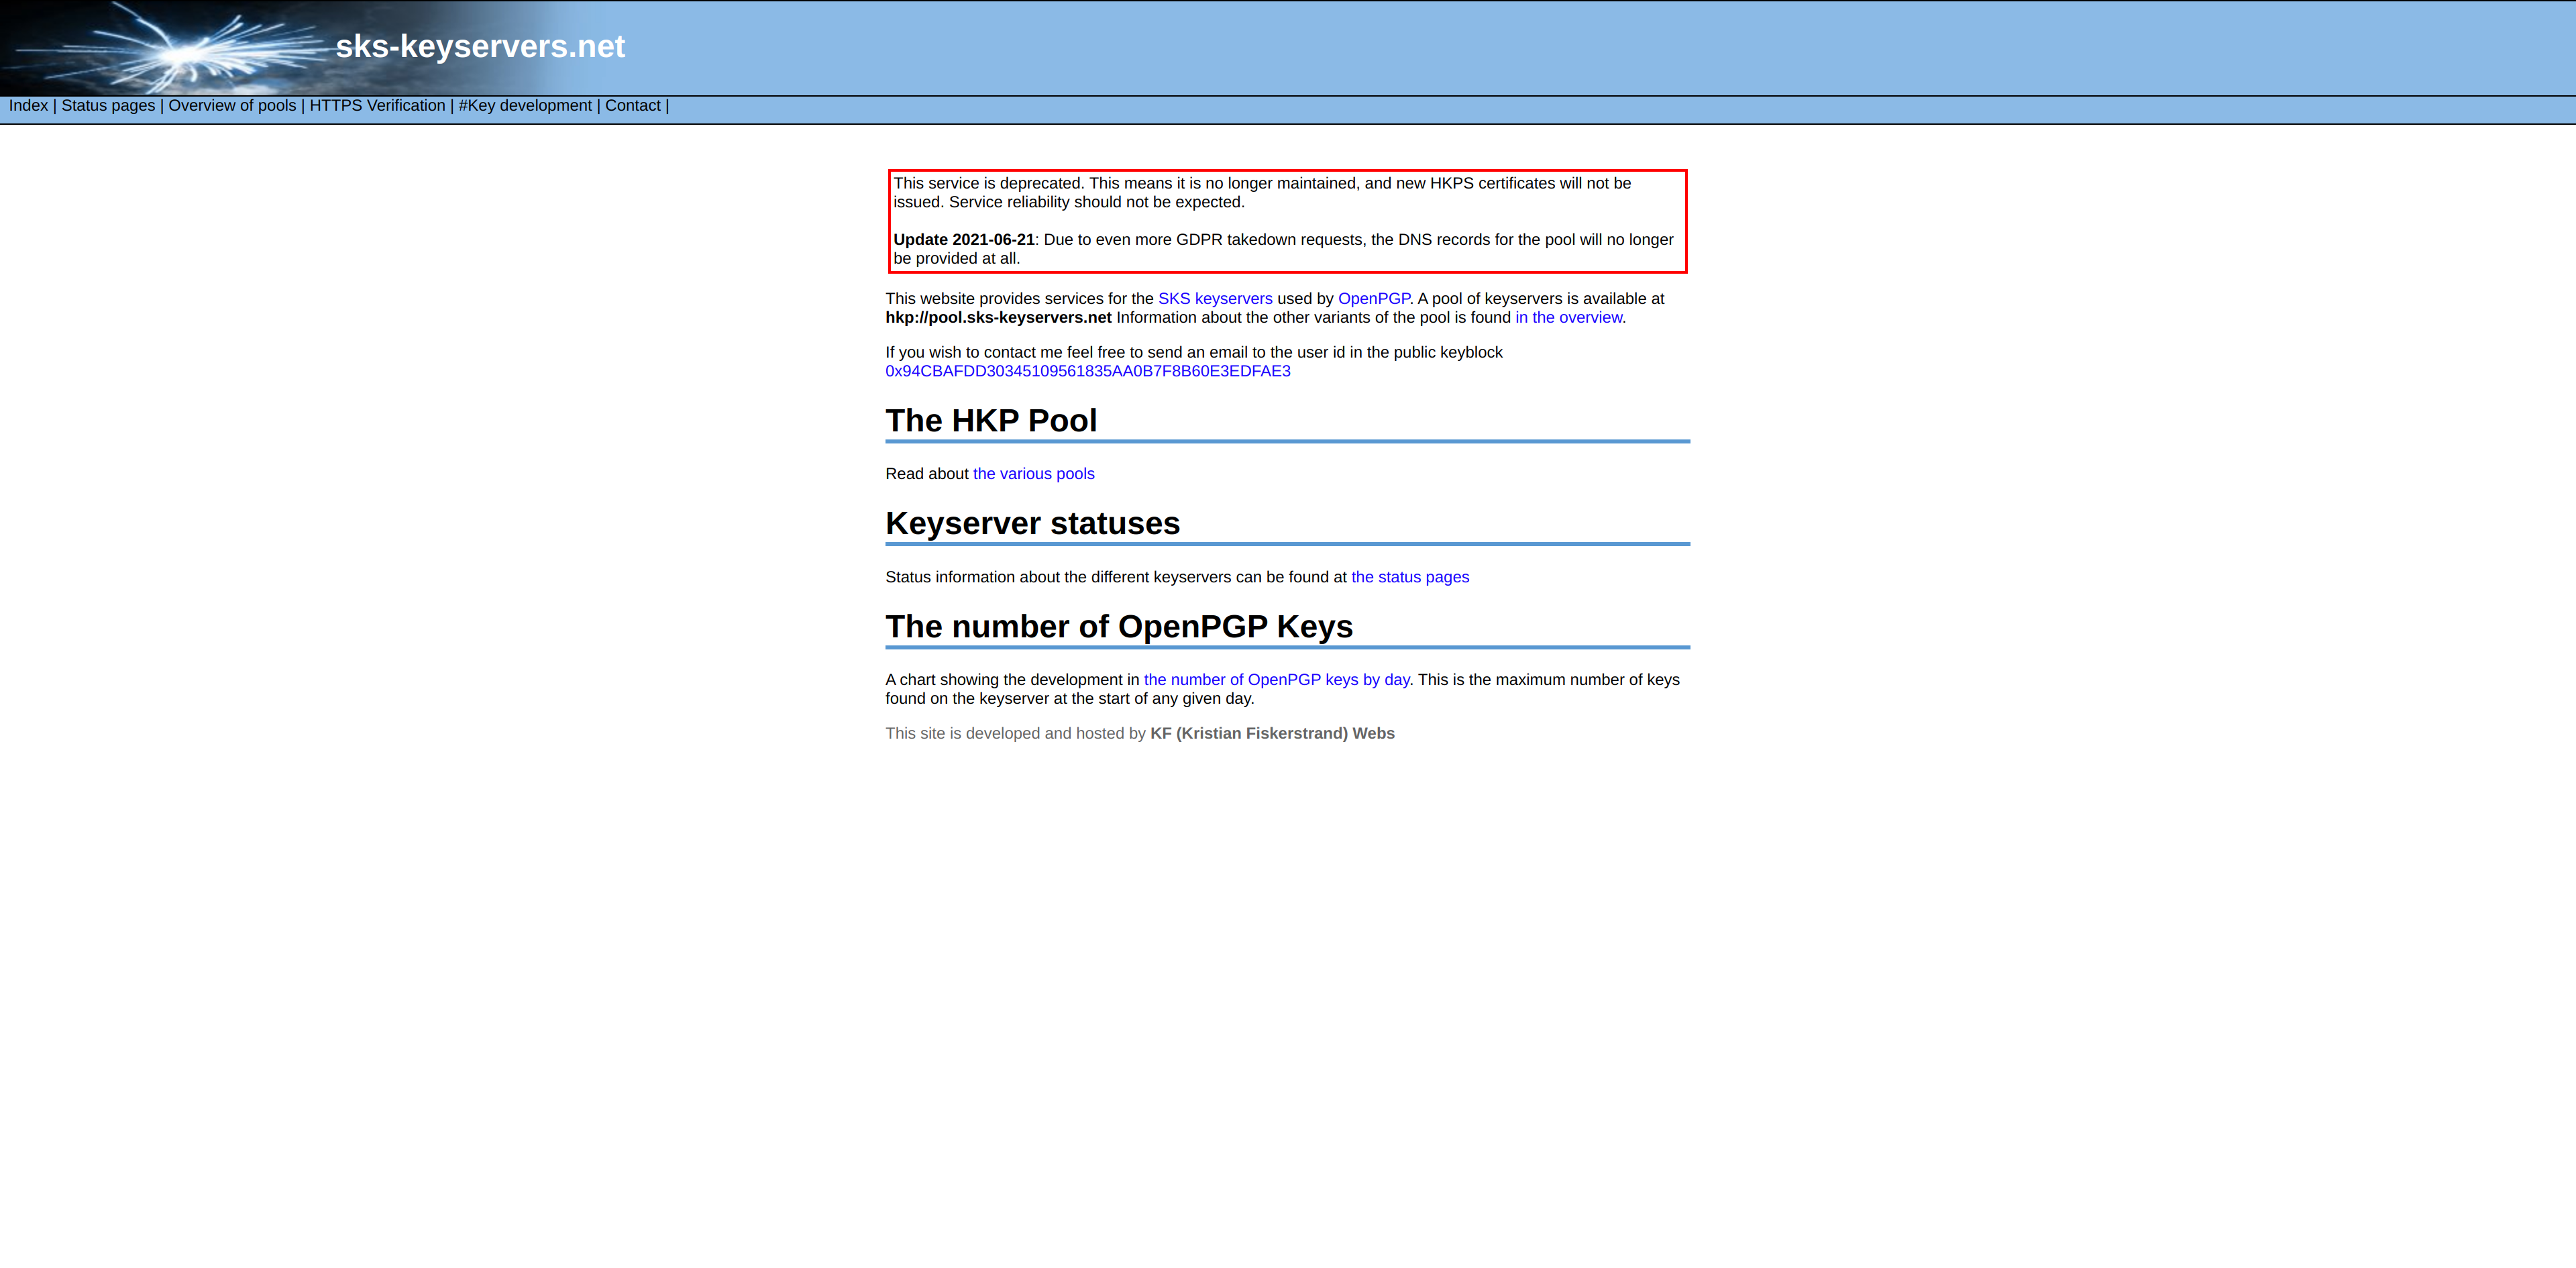
Task: Click Contact in the navigation bar
Action: (x=632, y=106)
